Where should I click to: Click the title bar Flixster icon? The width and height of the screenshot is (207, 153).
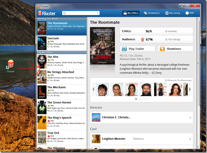pyautogui.click(x=38, y=6)
